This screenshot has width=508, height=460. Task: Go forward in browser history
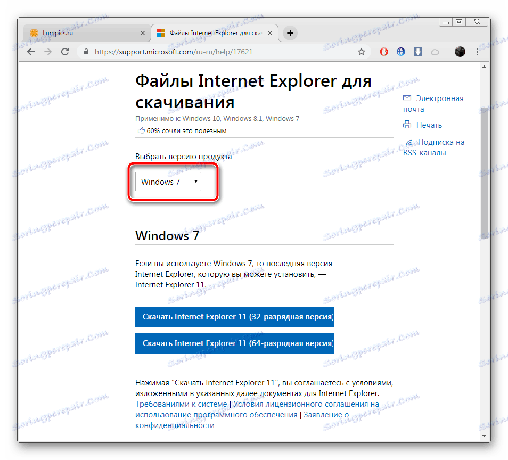(x=48, y=52)
